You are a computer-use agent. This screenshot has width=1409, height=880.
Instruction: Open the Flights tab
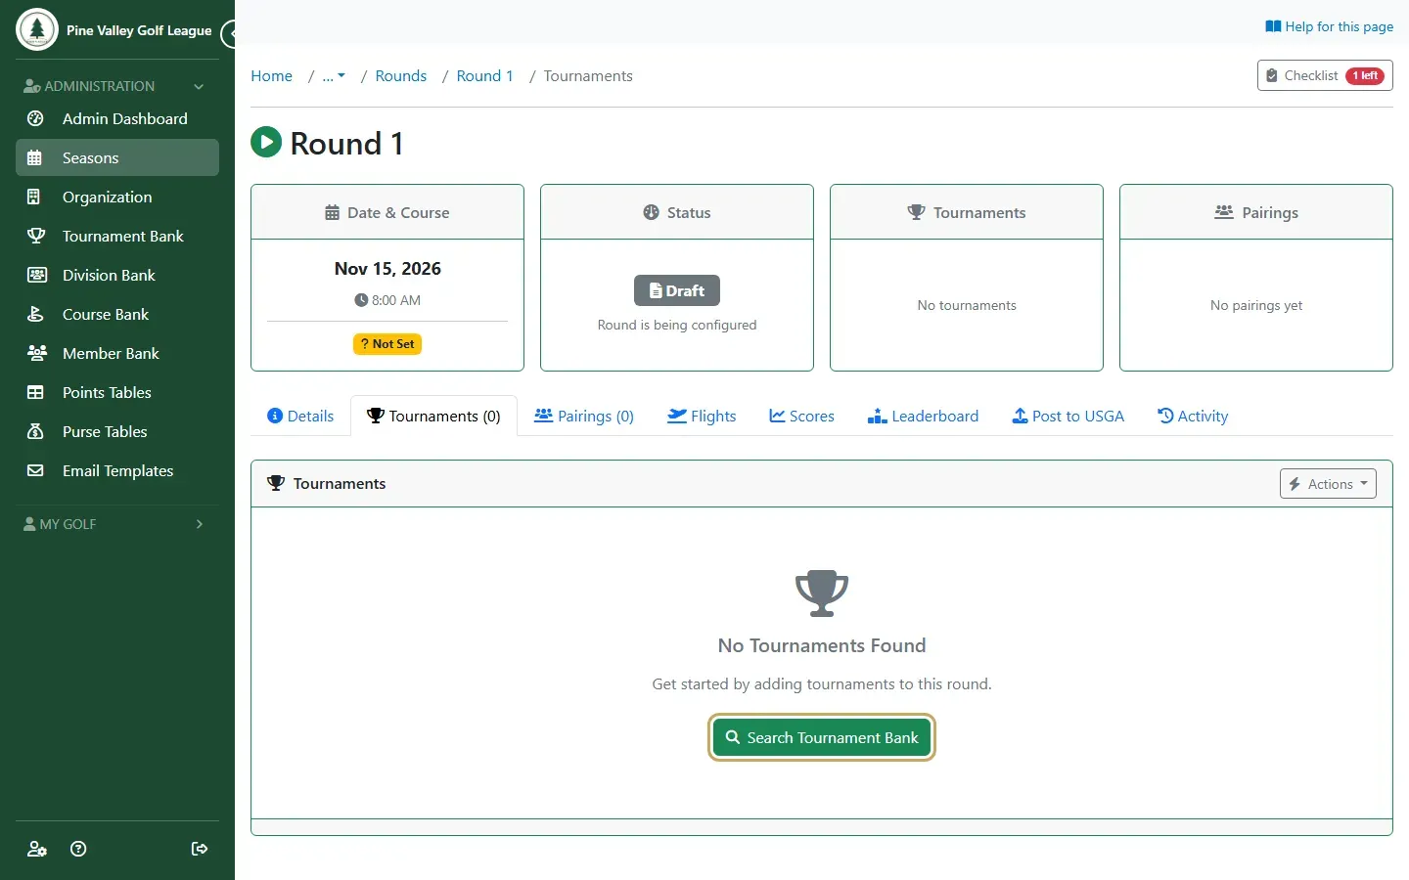coord(702,416)
